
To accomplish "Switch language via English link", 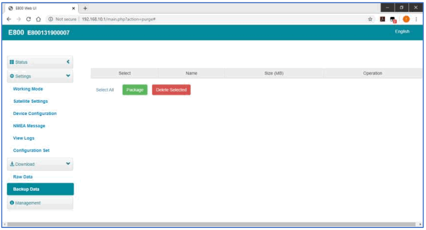I will [402, 31].
